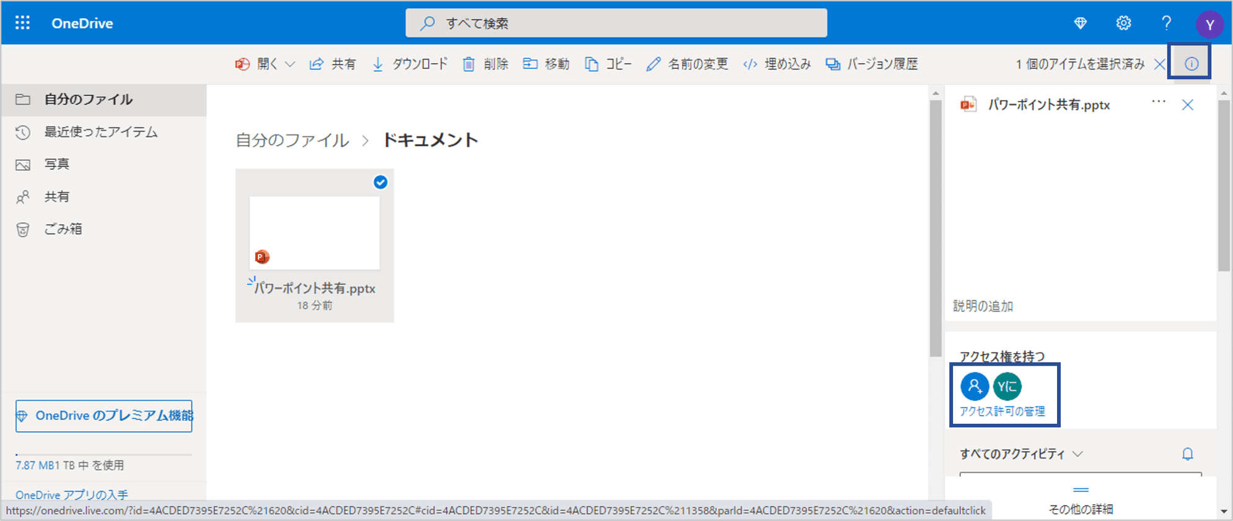Click the details pane scroll down arrow
The image size is (1233, 521).
pyautogui.click(x=1224, y=512)
